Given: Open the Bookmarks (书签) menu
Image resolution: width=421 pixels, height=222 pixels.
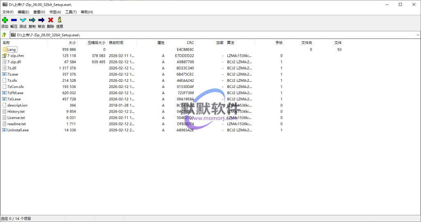Looking at the screenshot, I should pyautogui.click(x=55, y=12).
